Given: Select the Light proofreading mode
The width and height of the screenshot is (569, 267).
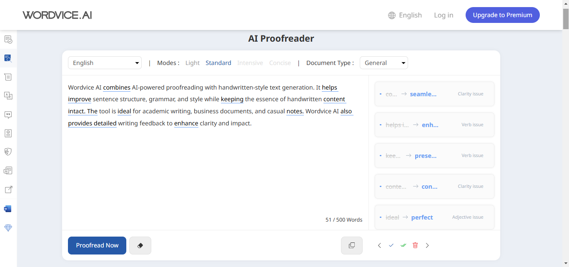Looking at the screenshot, I should click(193, 63).
